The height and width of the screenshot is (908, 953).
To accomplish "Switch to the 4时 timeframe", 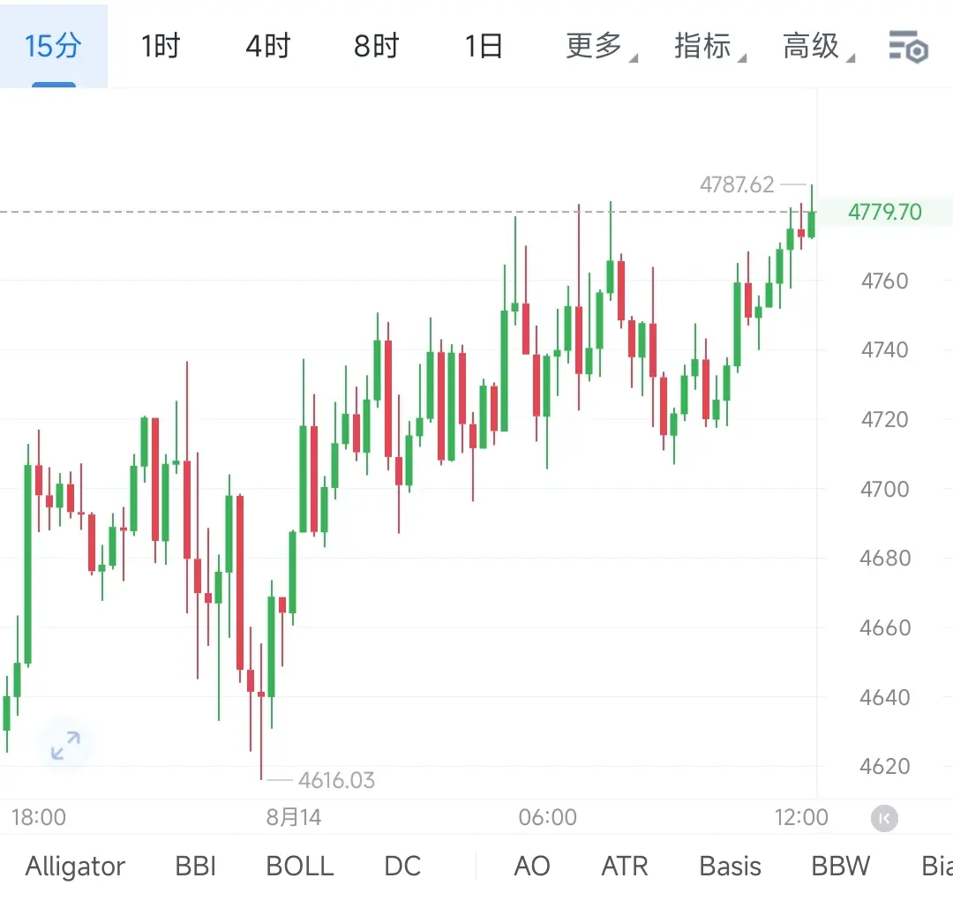I will pyautogui.click(x=268, y=46).
